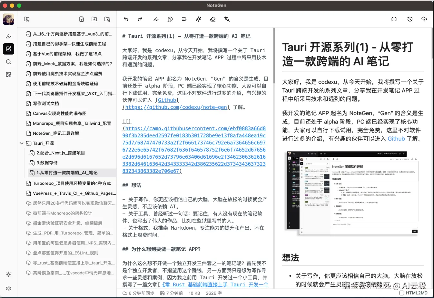Open the image hosting page in the sidebar
Viewport: 434px width, 298px height.
click(9, 74)
